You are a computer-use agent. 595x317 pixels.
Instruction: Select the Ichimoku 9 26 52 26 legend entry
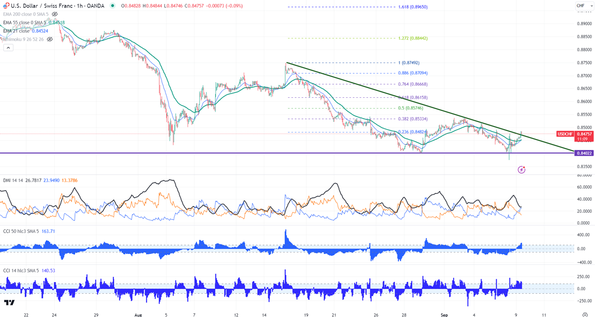pos(23,39)
